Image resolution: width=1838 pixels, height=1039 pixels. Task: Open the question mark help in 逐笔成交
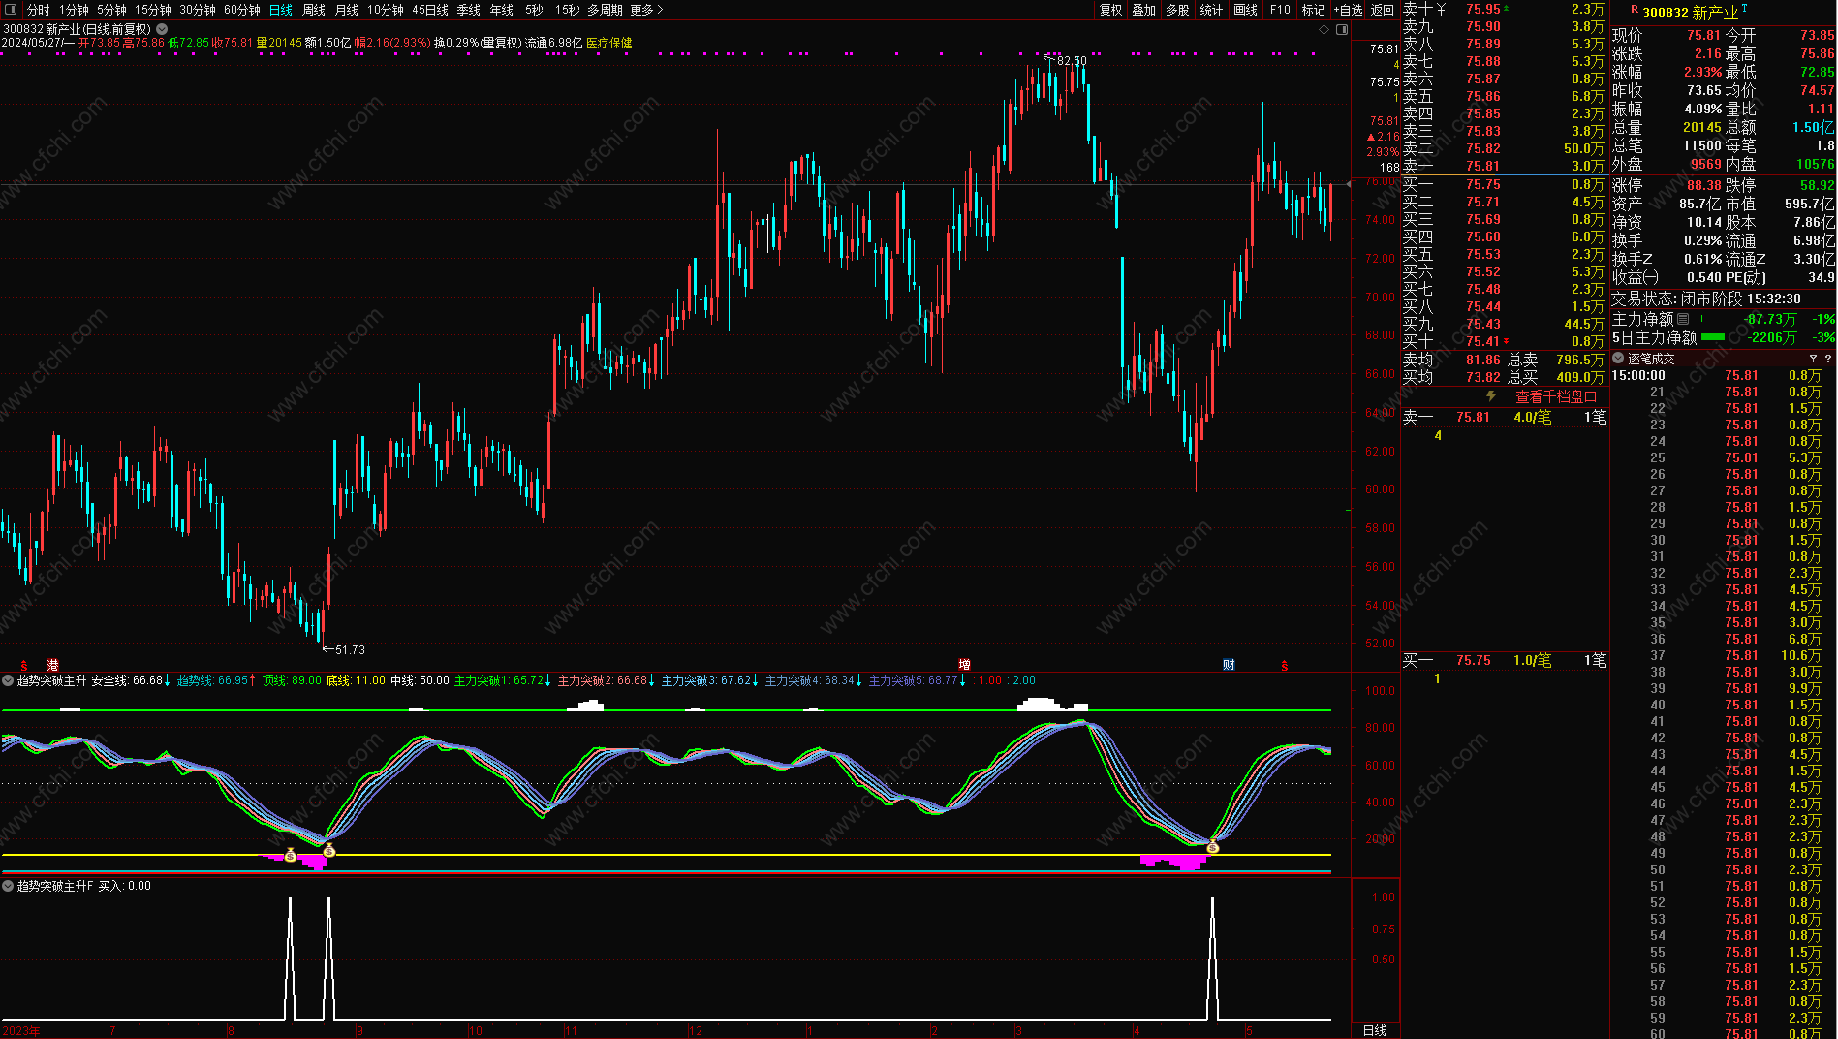pyautogui.click(x=1828, y=359)
